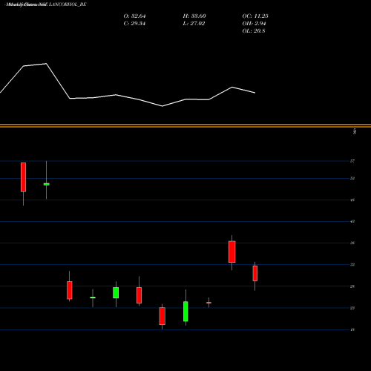Click the OL: 20.8 value
This screenshot has height=371, width=371.
[x=254, y=31]
